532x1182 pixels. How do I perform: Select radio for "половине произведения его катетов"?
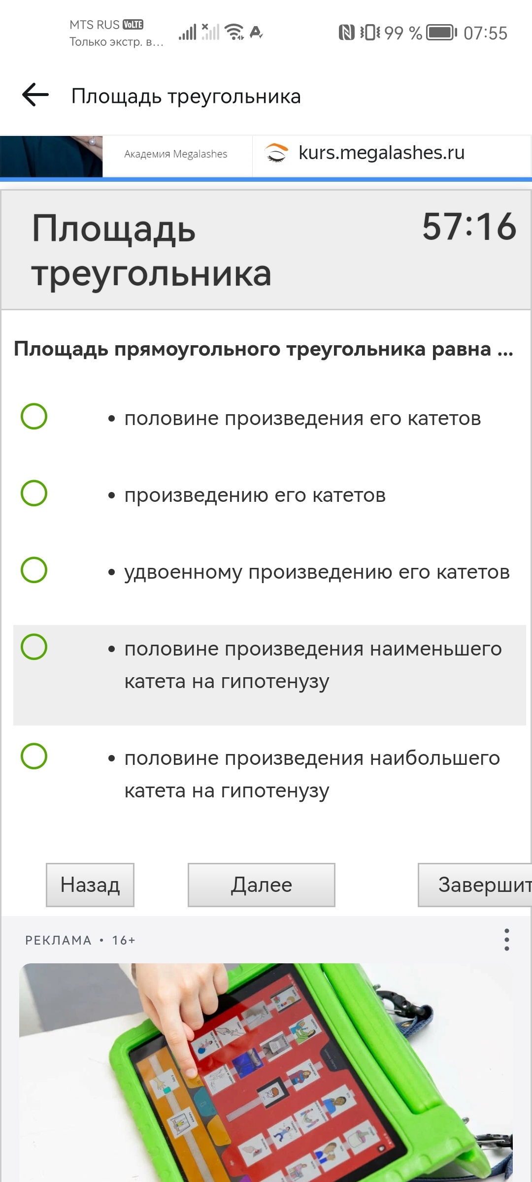point(34,416)
